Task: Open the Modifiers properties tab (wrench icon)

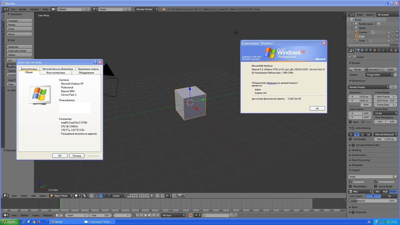Action: click(383, 50)
